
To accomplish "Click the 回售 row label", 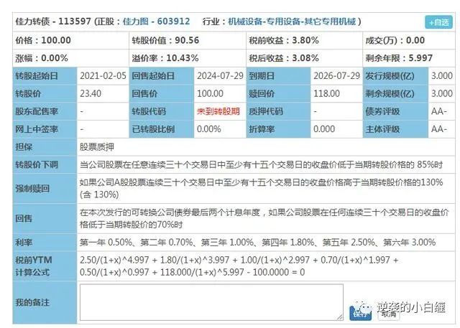I will tap(45, 218).
